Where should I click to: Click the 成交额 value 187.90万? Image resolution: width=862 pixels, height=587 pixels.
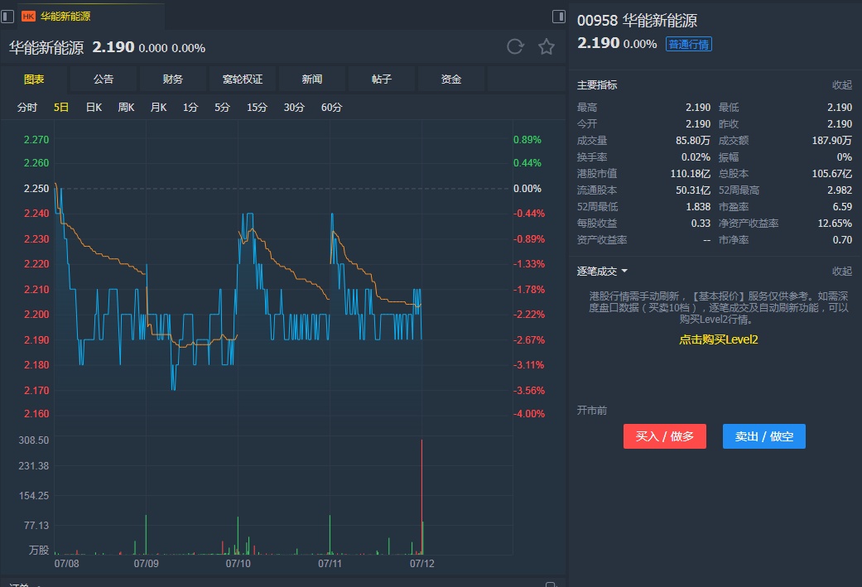831,141
